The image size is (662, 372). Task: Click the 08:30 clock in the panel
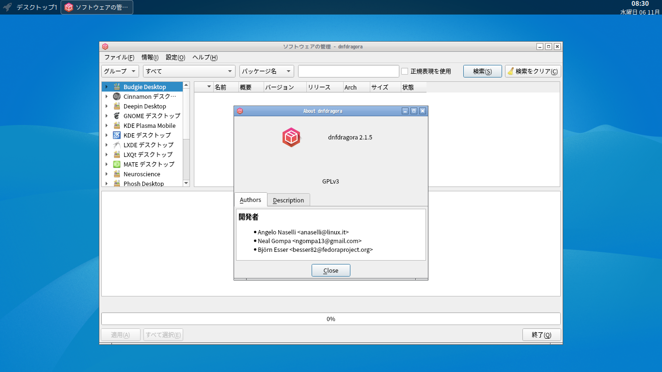(x=640, y=3)
